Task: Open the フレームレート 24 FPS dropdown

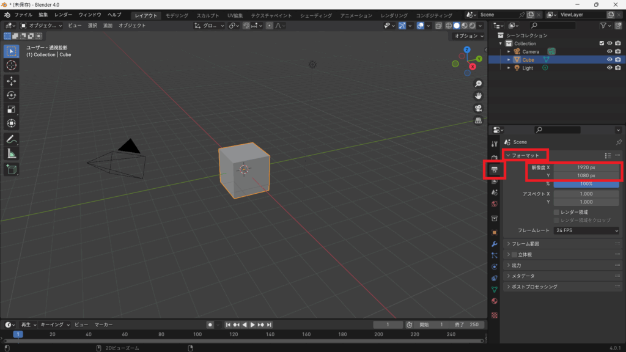Action: (x=586, y=230)
